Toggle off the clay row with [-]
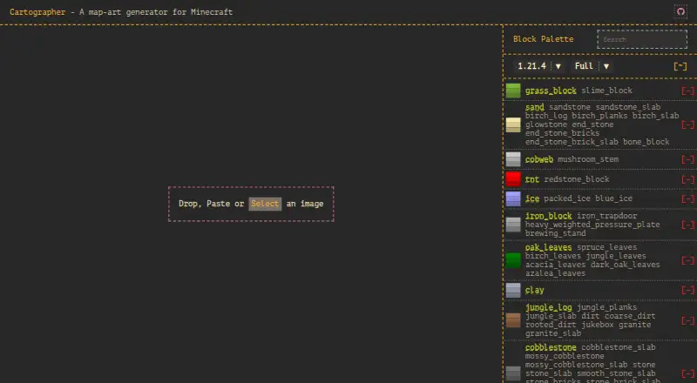Screen dimensions: 697x383 point(687,290)
